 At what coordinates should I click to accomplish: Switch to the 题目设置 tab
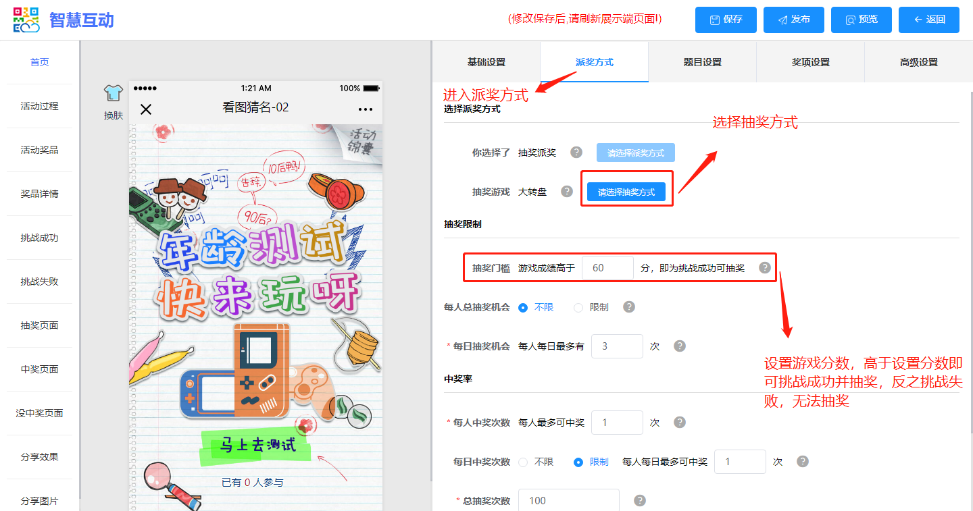tap(702, 62)
